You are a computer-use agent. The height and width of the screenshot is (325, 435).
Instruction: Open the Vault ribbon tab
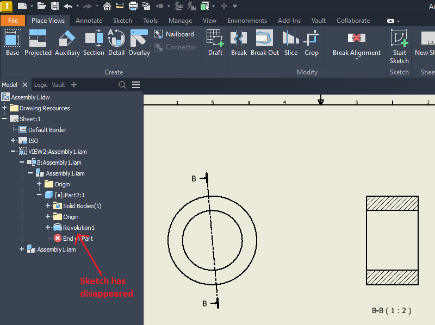[318, 21]
